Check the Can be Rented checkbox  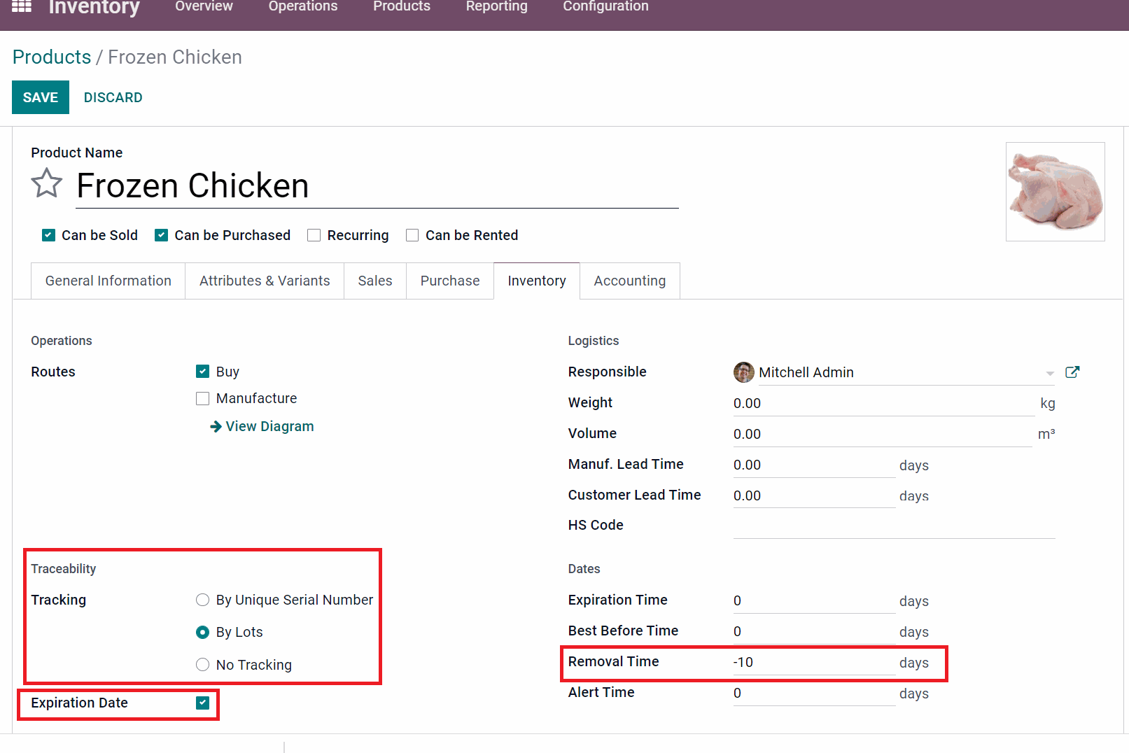[x=412, y=235]
